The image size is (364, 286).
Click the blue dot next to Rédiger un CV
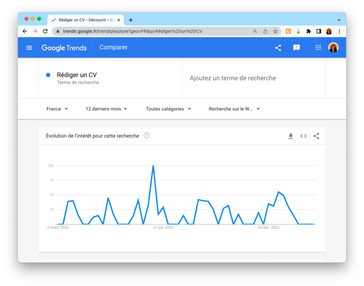click(x=48, y=75)
